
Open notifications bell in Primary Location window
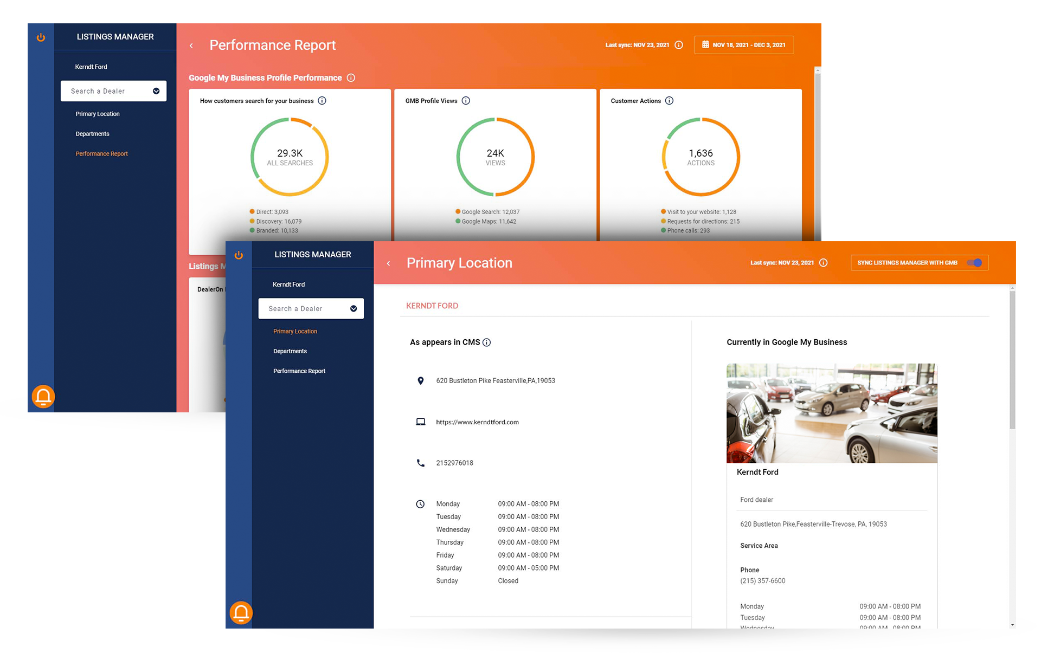click(x=241, y=613)
